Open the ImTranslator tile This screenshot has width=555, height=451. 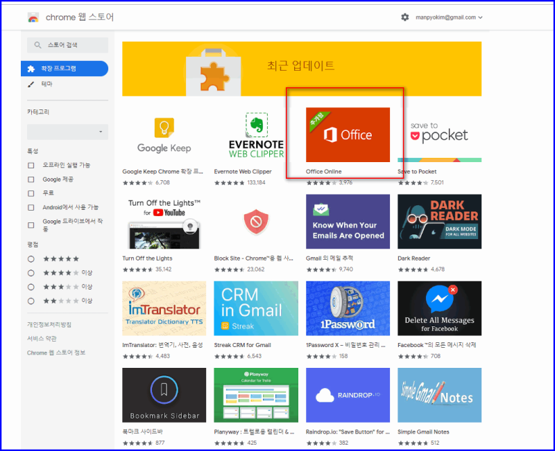click(164, 308)
